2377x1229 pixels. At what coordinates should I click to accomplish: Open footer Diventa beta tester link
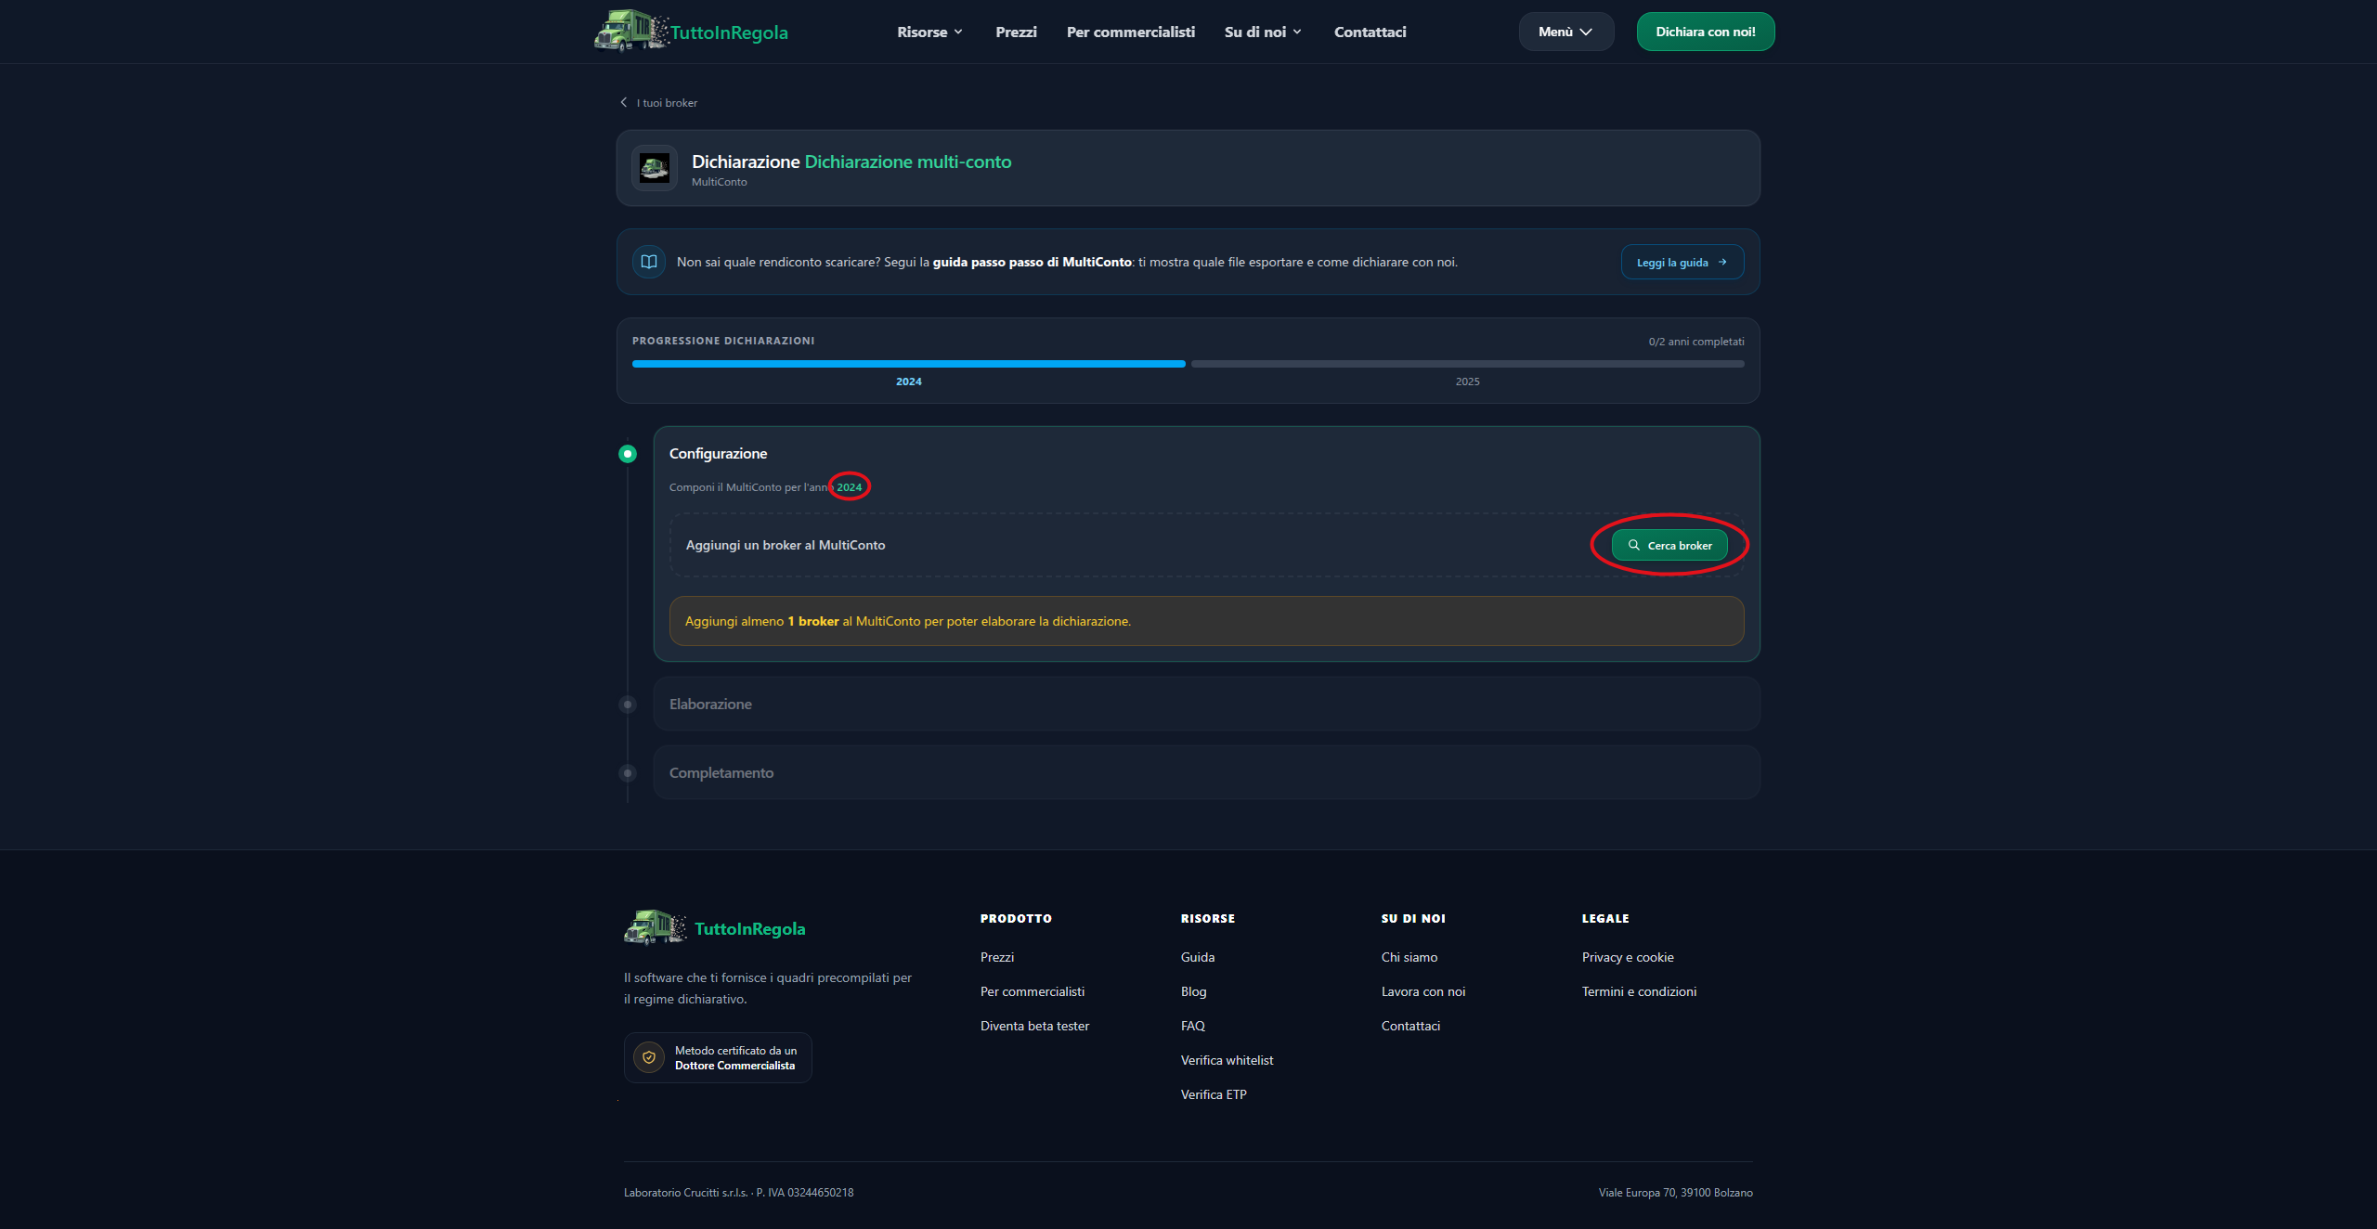click(x=1034, y=1026)
